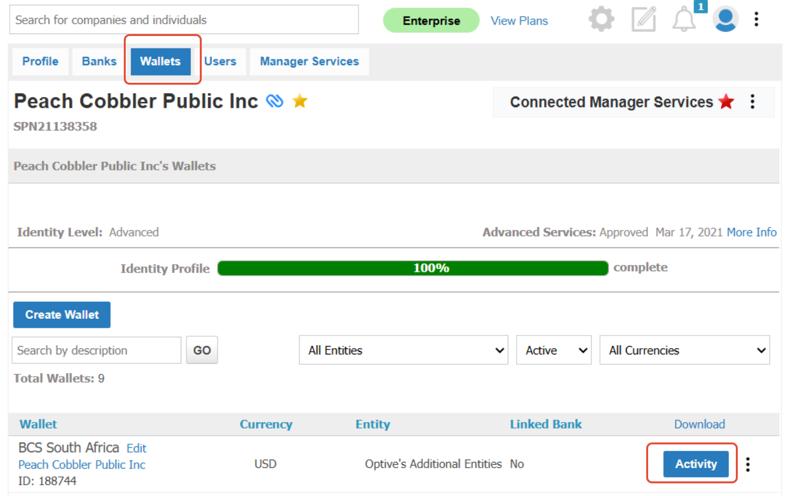Viewport: 788px width, 496px height.
Task: Open the View Plans link
Action: (x=519, y=20)
